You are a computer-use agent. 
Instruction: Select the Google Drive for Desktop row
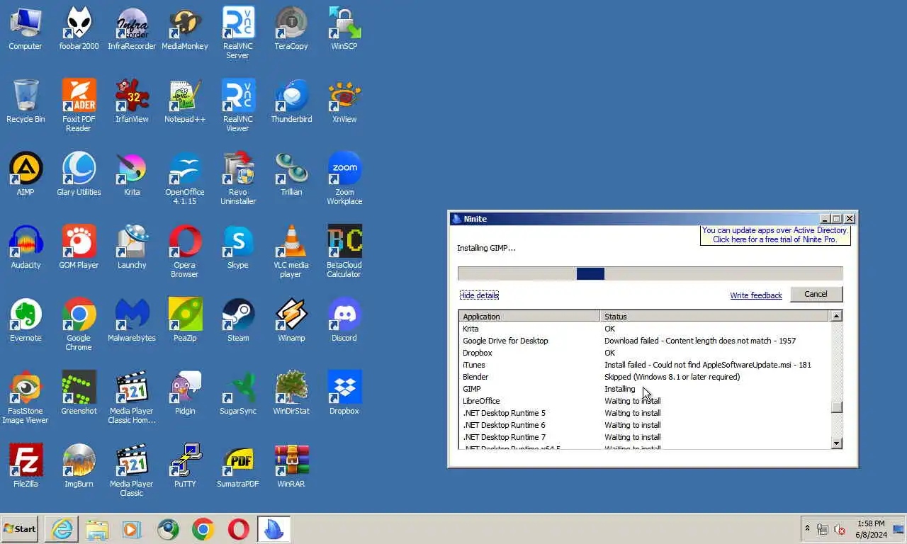pyautogui.click(x=644, y=341)
